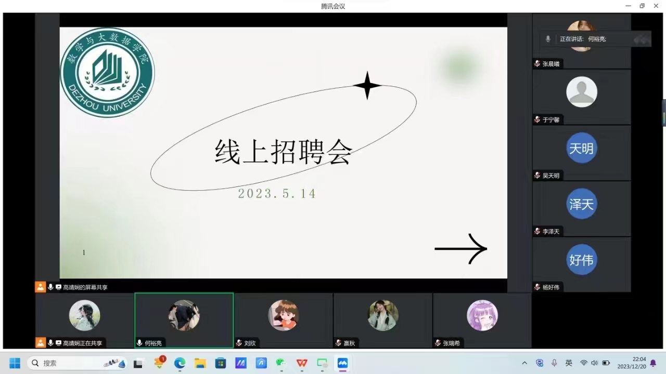
Task: Click the arrow on the shared slide
Action: (x=460, y=249)
